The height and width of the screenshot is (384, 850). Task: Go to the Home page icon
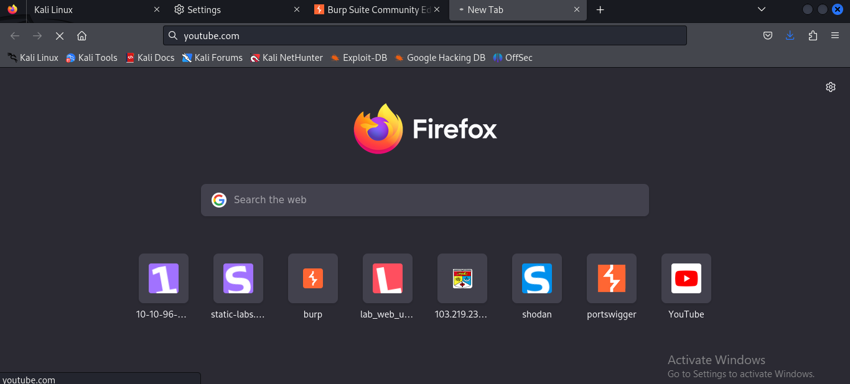82,36
